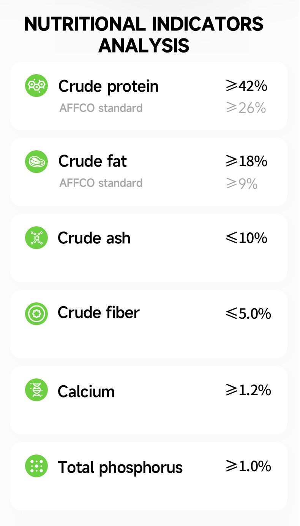Click the Crude fat meat icon
The image size is (300, 526).
tap(36, 162)
